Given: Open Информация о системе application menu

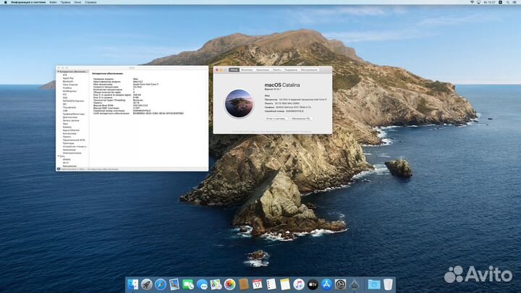Looking at the screenshot, I should click(28, 2).
